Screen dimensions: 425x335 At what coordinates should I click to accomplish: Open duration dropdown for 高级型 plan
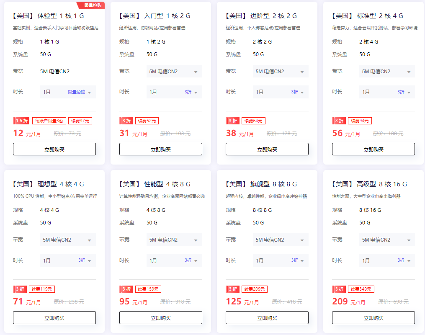[387, 260]
